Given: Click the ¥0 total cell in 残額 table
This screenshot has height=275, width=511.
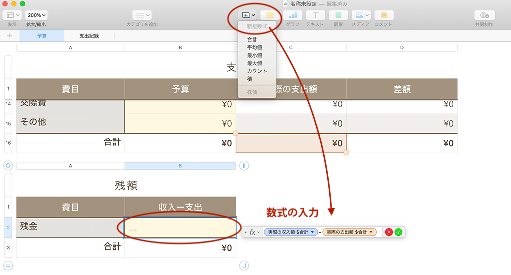Looking at the screenshot, I should click(x=180, y=248).
